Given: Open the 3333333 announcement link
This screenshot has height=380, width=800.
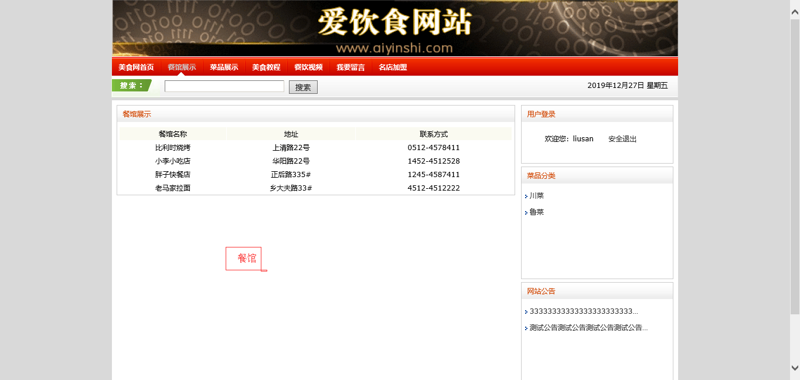Looking at the screenshot, I should point(583,311).
